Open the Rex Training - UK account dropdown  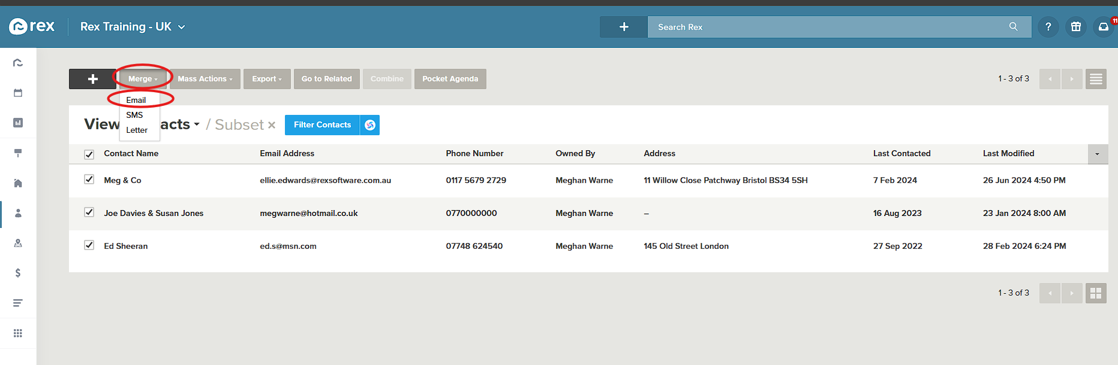(133, 27)
